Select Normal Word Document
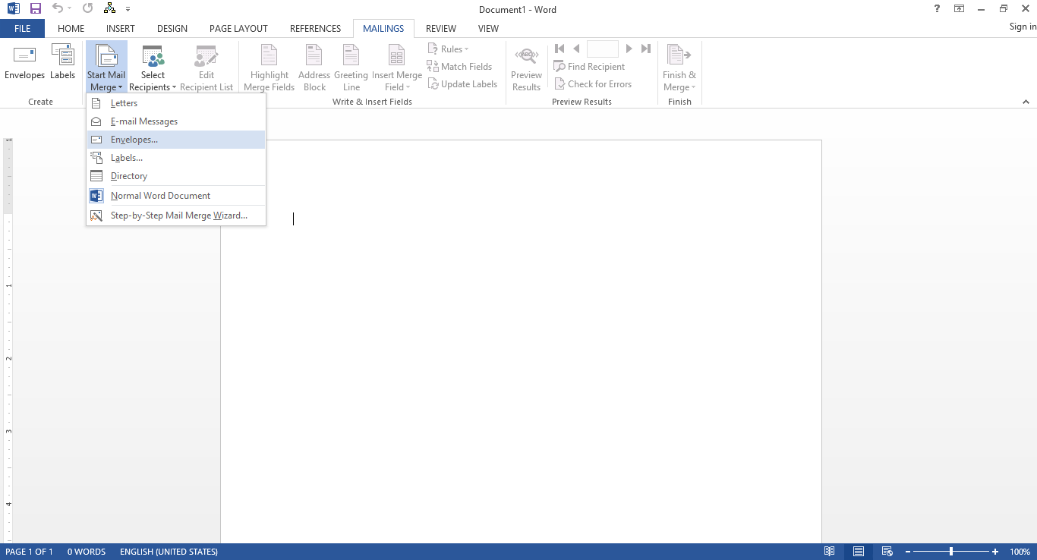 point(176,196)
